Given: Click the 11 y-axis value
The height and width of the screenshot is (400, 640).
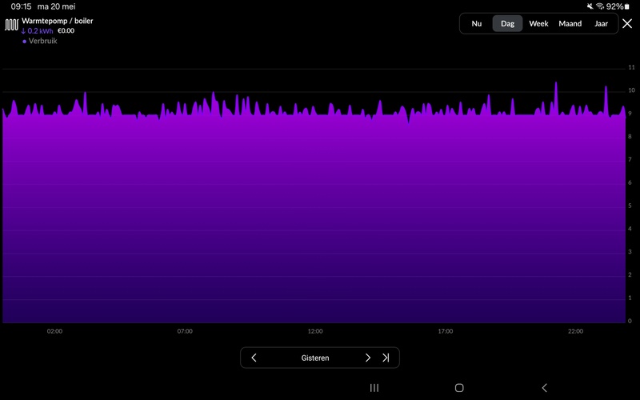Looking at the screenshot, I should (631, 67).
